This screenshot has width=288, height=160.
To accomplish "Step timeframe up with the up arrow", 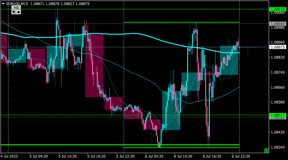I will pyautogui.click(x=19, y=12).
